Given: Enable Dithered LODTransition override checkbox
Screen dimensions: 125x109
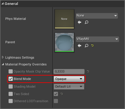Looking at the screenshot, I should click(x=11, y=101).
